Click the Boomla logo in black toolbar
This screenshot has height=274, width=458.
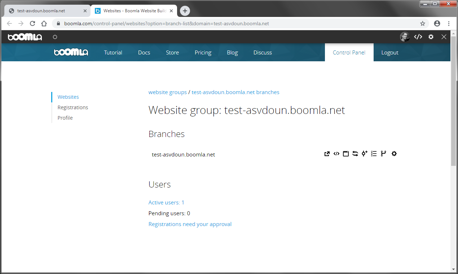[x=25, y=37]
